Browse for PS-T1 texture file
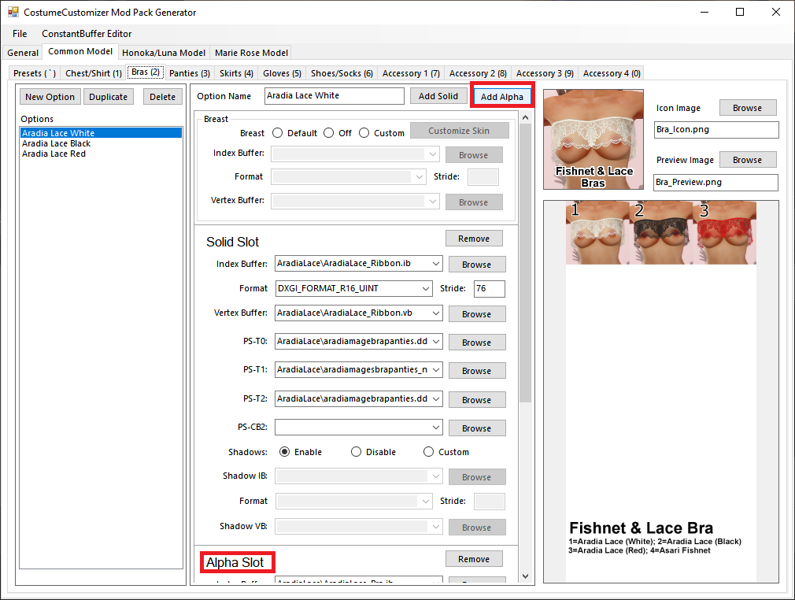 pos(476,371)
